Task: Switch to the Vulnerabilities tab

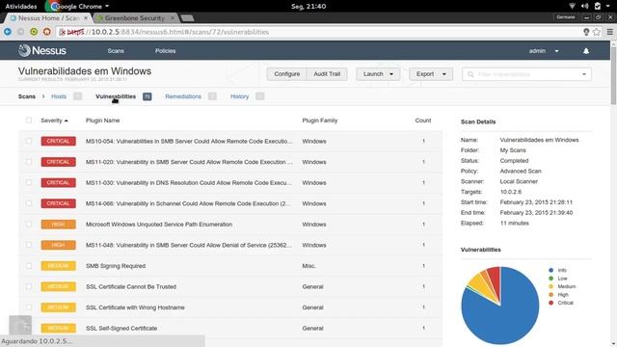Action: coord(116,96)
